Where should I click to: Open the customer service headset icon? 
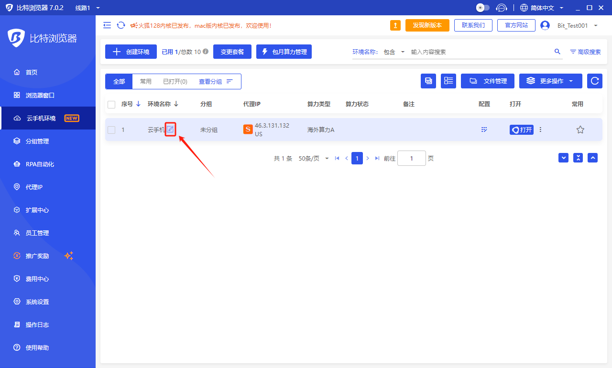(x=501, y=8)
